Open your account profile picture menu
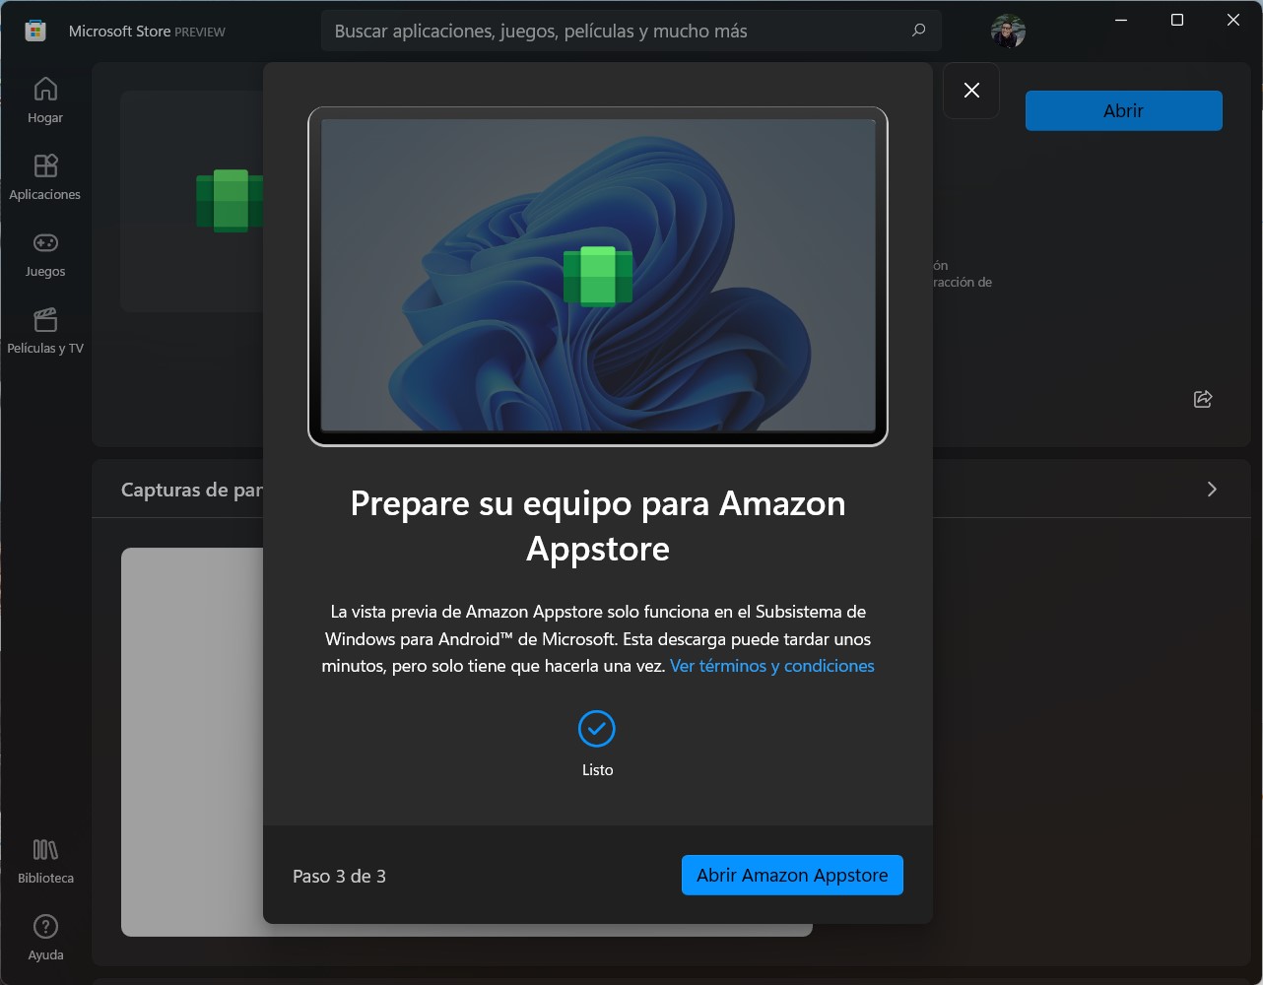The image size is (1263, 985). click(x=1009, y=31)
